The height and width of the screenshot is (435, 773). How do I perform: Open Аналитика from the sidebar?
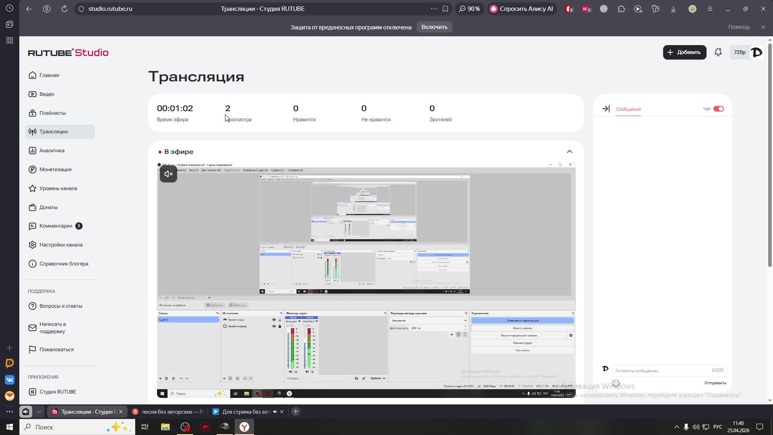point(52,151)
